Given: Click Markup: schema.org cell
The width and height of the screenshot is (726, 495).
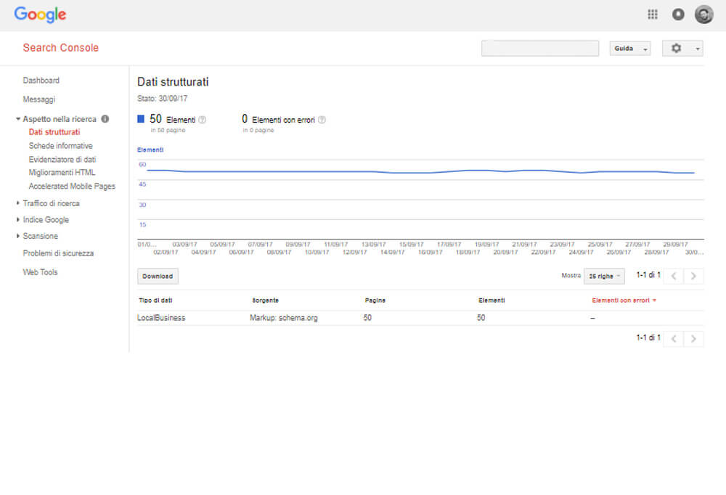Looking at the screenshot, I should [x=284, y=318].
